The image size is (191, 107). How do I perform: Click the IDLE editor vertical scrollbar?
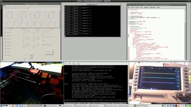(x=185, y=34)
